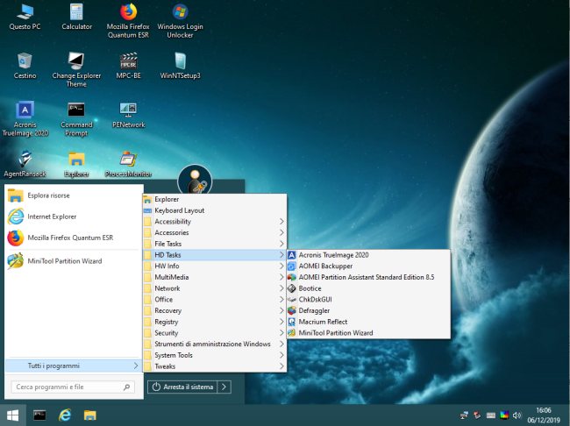
Task: Launch MiniTool Partition Wizard from HD Tasks submenu
Action: pyautogui.click(x=368, y=333)
